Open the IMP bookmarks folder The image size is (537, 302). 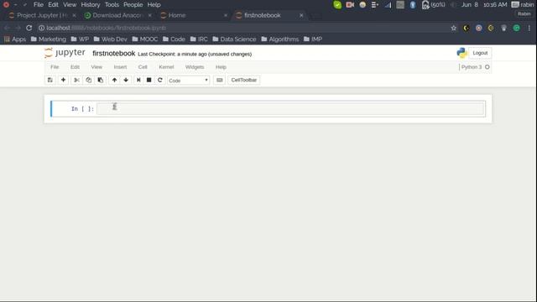tap(313, 39)
